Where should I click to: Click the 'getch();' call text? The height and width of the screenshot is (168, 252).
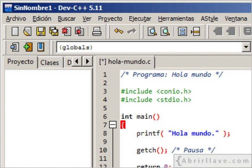[152, 150]
